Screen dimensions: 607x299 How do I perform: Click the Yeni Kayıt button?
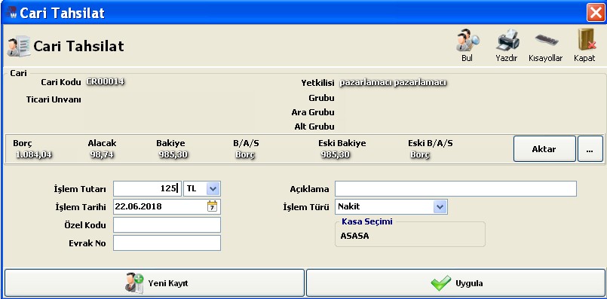(155, 283)
